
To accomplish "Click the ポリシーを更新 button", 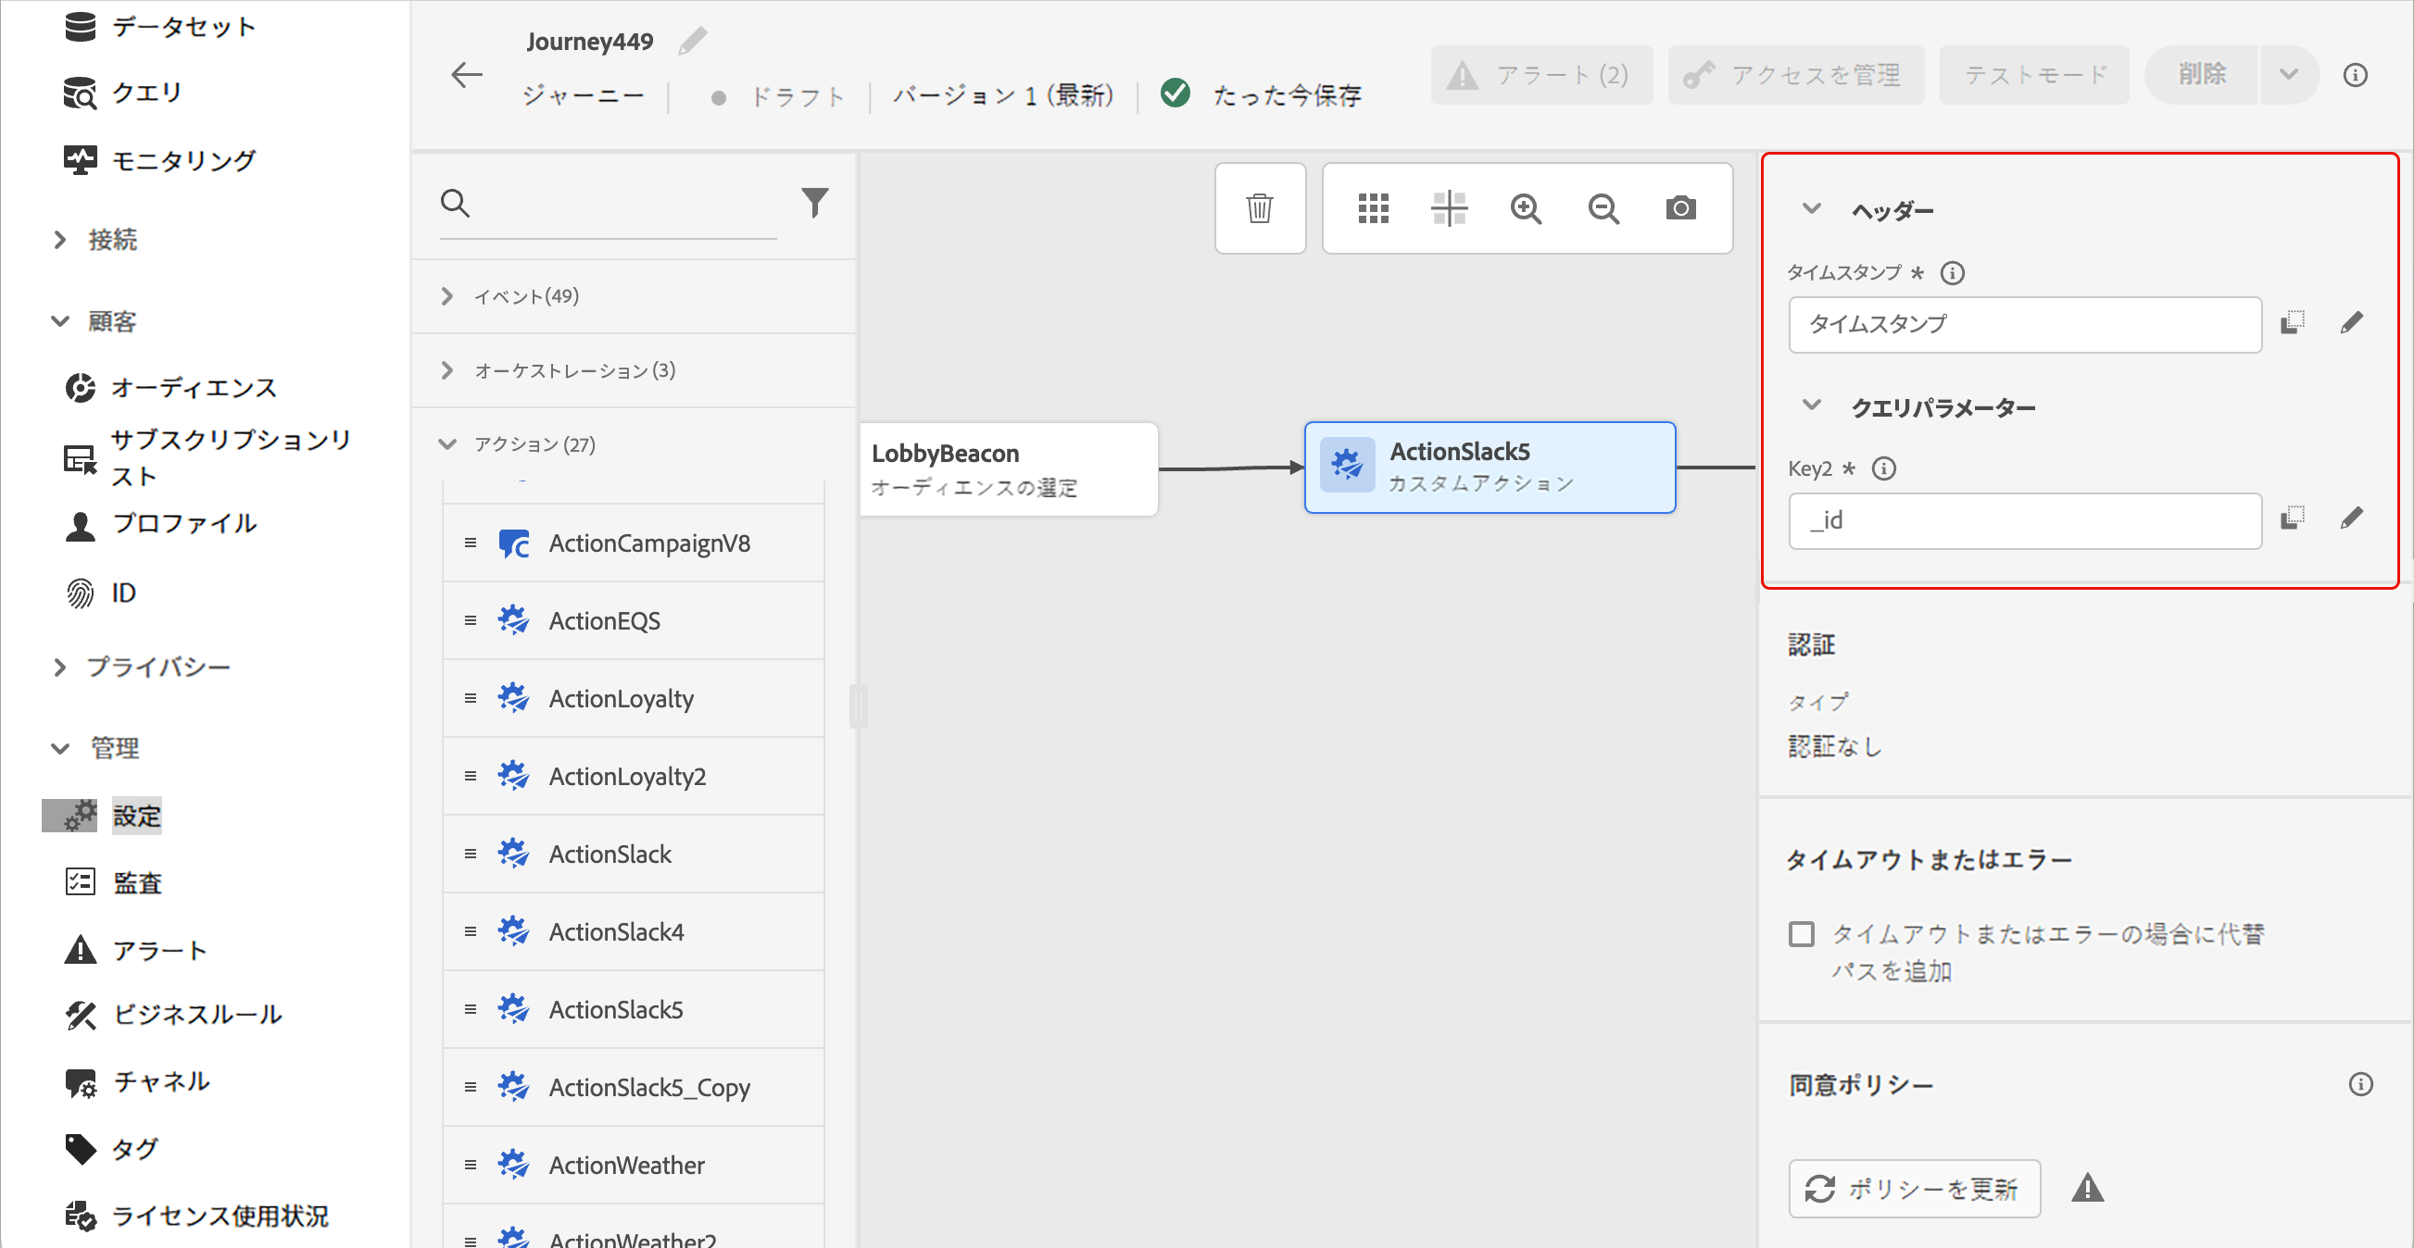I will tap(1914, 1188).
